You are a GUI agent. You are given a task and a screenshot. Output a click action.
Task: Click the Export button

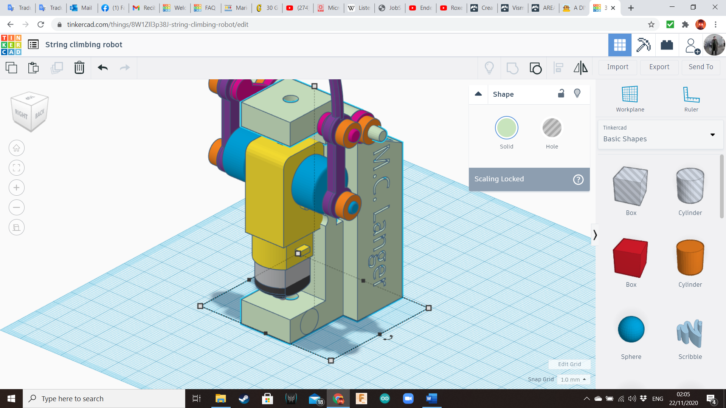click(x=659, y=67)
